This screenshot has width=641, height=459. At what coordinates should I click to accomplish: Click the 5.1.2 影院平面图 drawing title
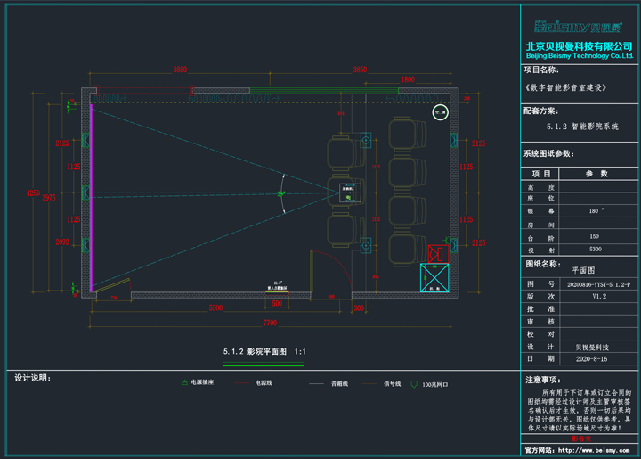[x=264, y=352]
